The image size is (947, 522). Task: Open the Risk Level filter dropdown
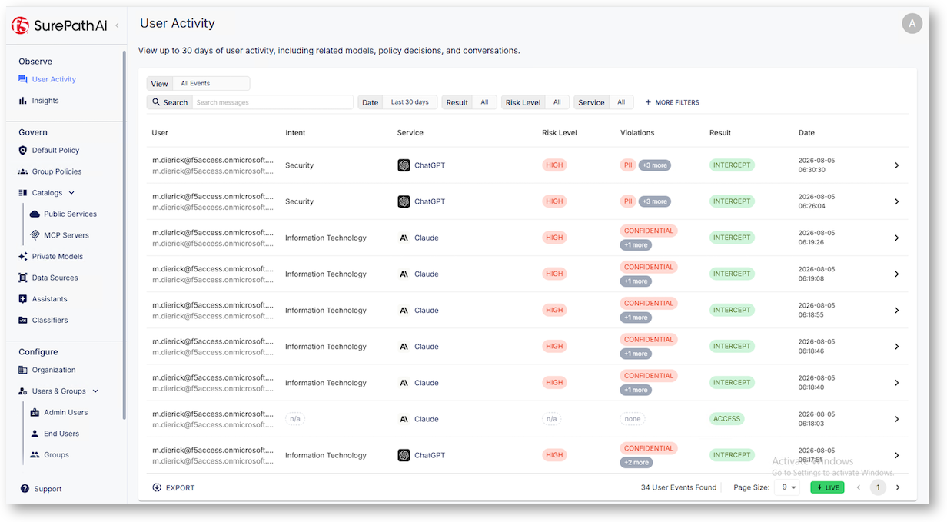click(536, 102)
